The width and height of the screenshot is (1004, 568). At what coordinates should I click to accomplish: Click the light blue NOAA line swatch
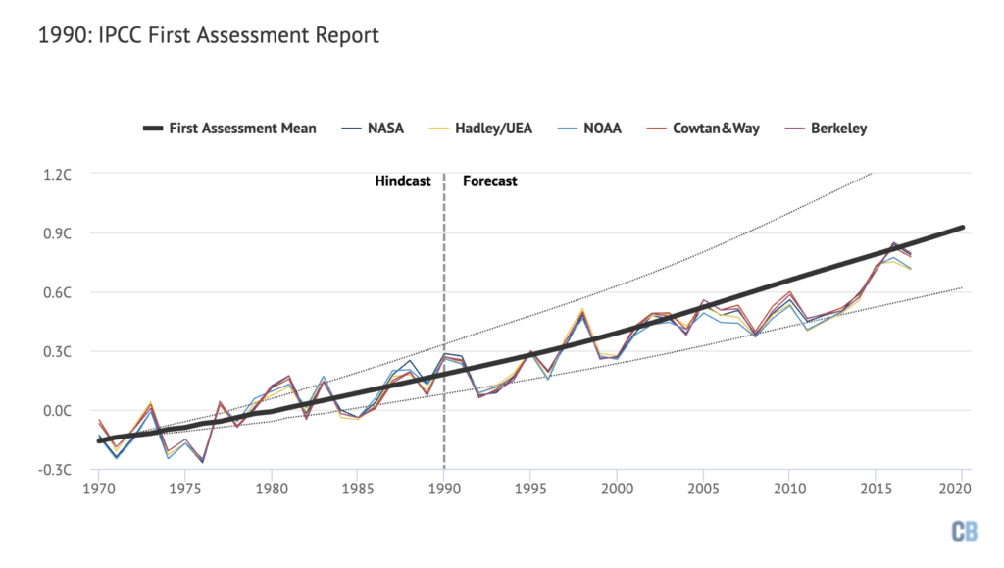pos(568,129)
